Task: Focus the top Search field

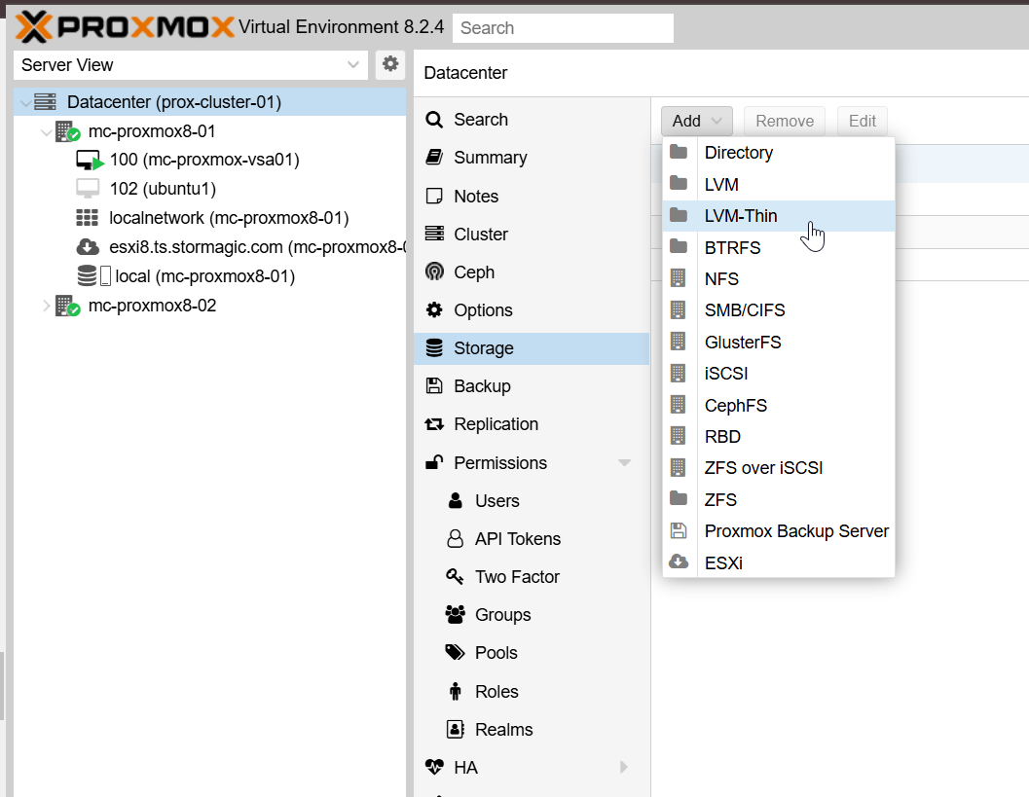Action: (563, 28)
